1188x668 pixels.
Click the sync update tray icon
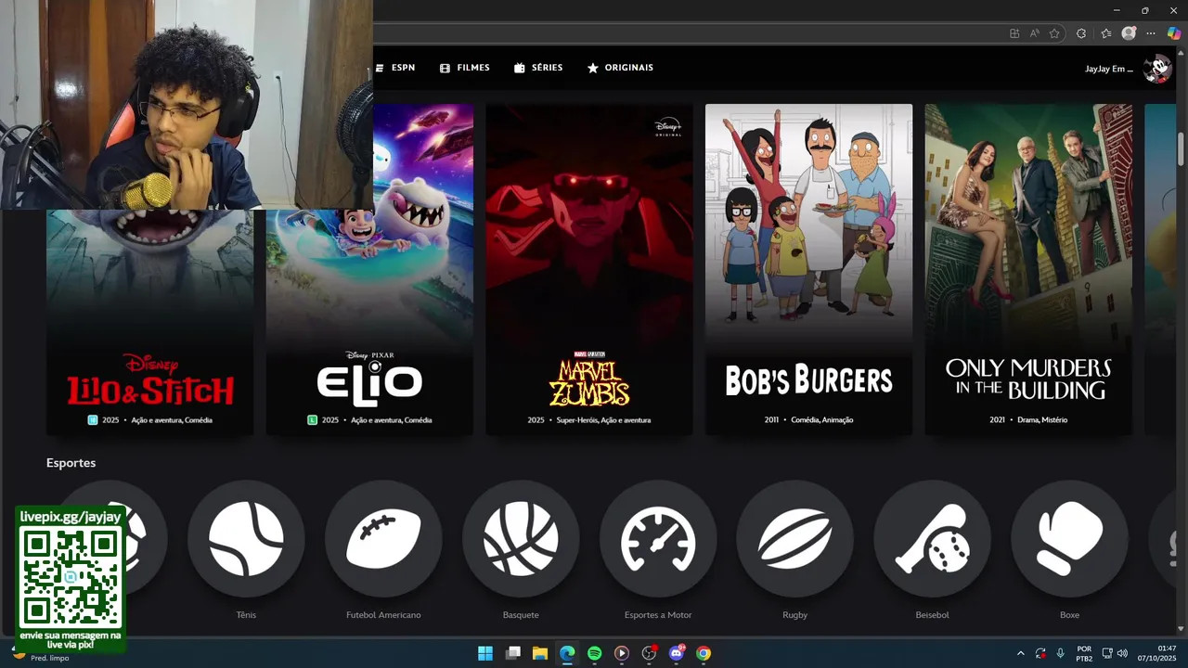click(1040, 653)
